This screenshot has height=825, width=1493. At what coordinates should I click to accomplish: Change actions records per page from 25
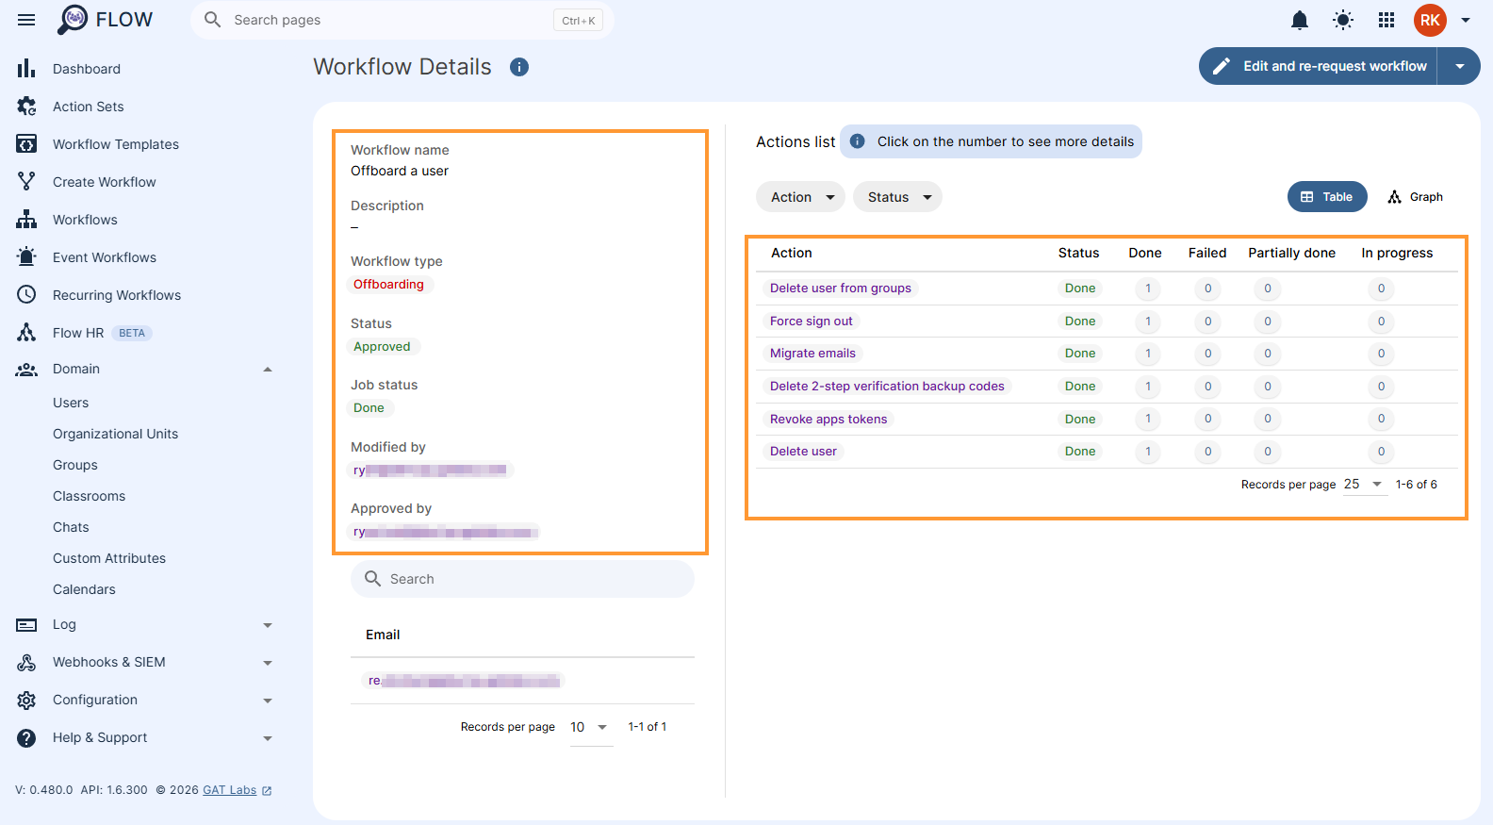pos(1365,485)
